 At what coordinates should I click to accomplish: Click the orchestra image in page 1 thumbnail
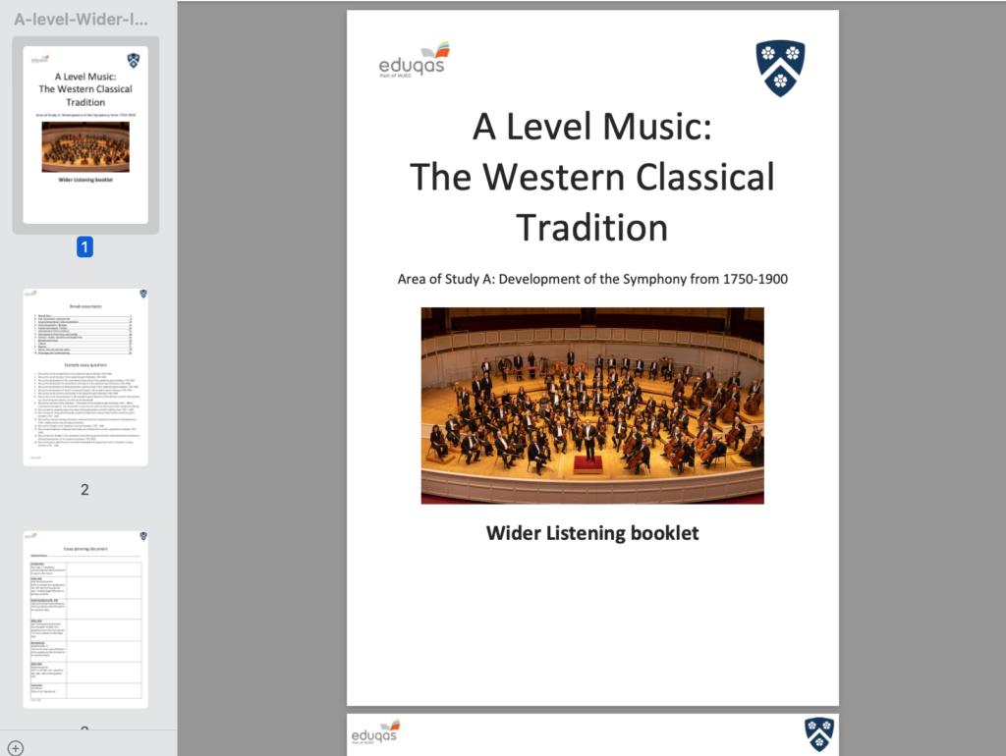[85, 147]
